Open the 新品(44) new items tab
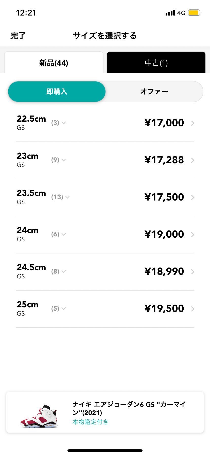This screenshot has width=210, height=456. (x=54, y=63)
